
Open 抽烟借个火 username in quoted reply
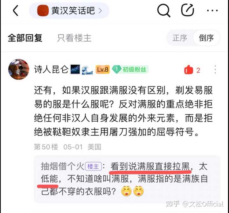pyautogui.click(x=63, y=166)
